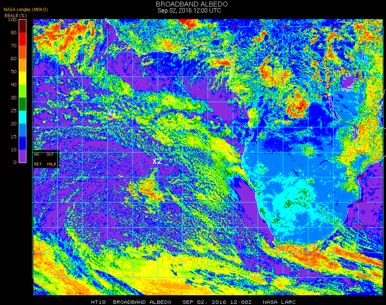Screen dimensions: 386x305
Task: Click the legend value '100'
Action: tap(12, 20)
